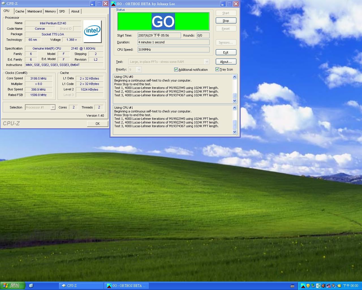The image size is (362, 290).
Task: Click the Intel Pentium E2140 name value
Action: click(53, 23)
